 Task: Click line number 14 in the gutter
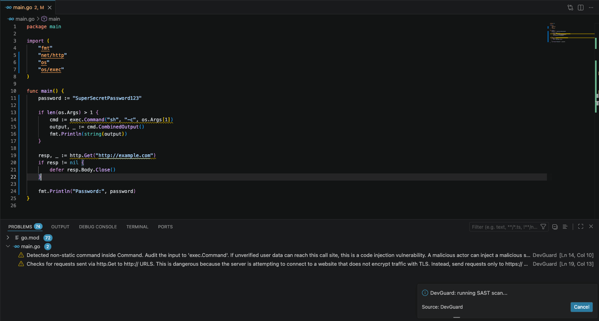point(14,120)
